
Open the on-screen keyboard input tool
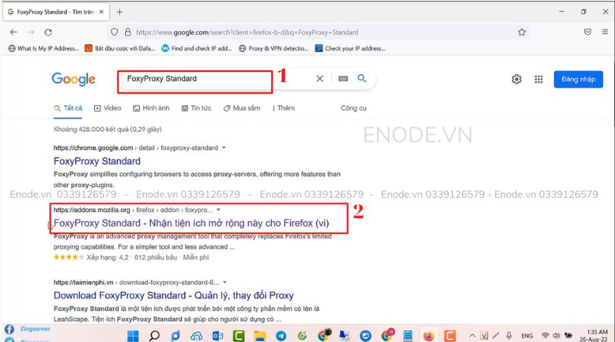coord(343,79)
